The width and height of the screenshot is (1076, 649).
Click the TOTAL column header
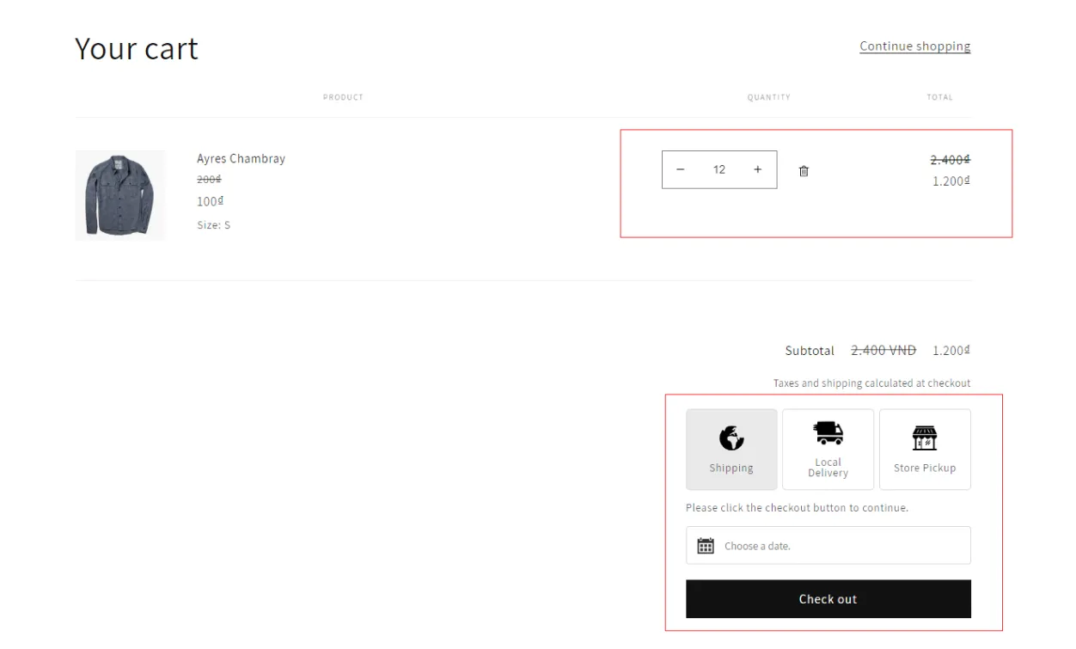pyautogui.click(x=940, y=98)
